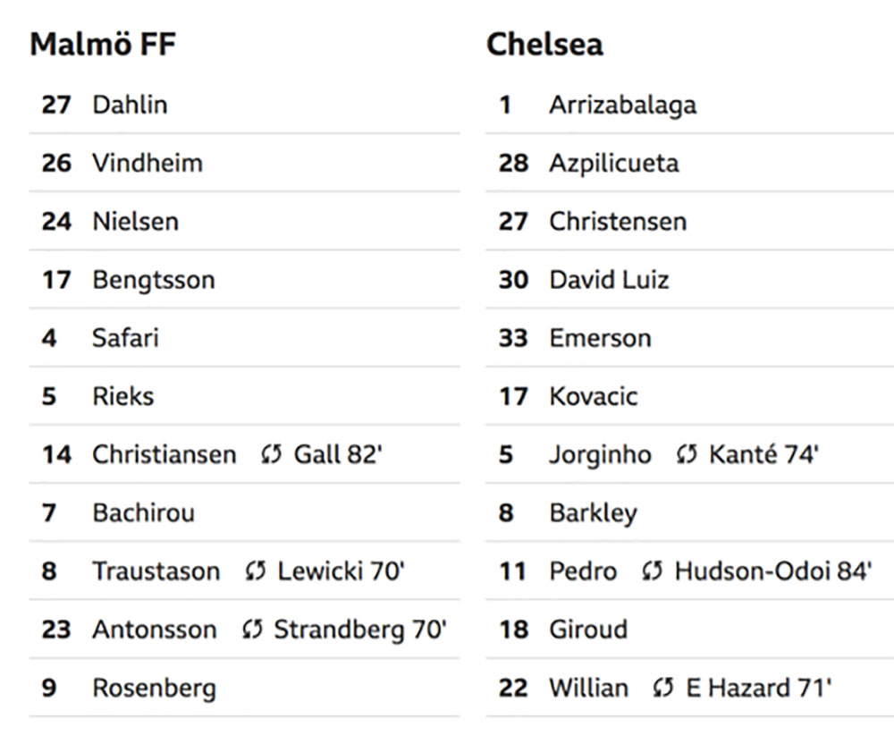This screenshot has width=894, height=744.
Task: Click the substitution icon before Strandberg 70'
Action: pyautogui.click(x=252, y=630)
